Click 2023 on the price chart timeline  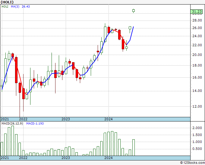click(66, 119)
